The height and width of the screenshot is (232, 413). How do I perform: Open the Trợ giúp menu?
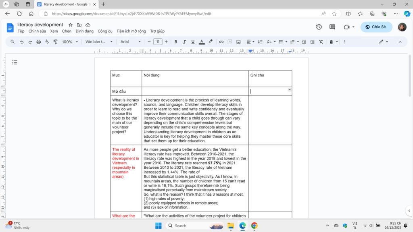157,31
